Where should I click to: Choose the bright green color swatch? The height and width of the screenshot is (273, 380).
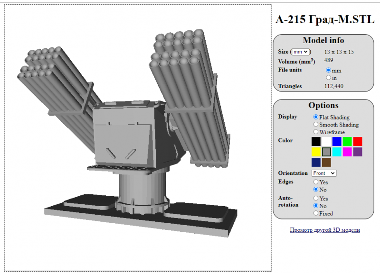[347, 141]
